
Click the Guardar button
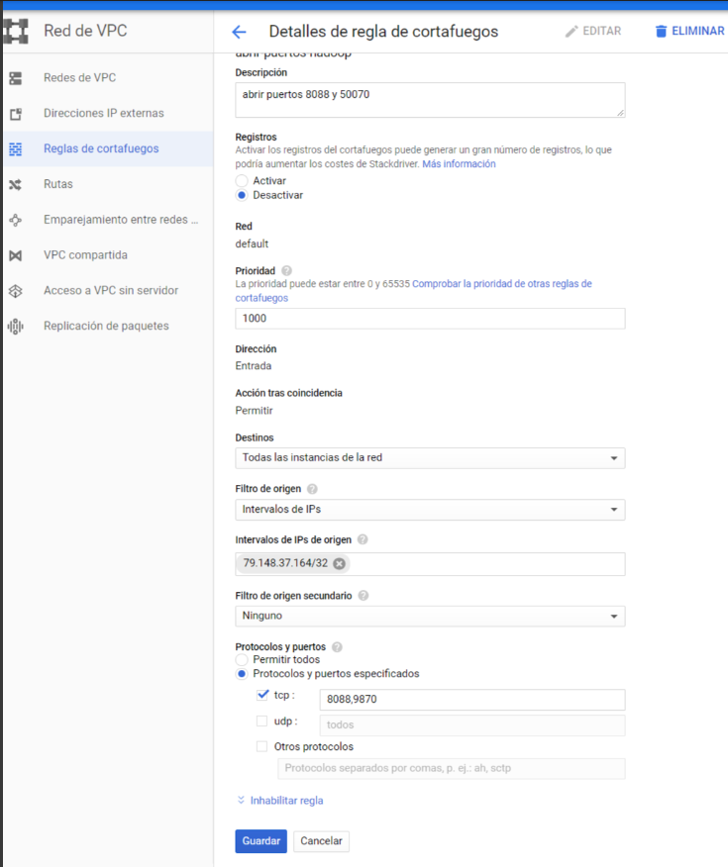pyautogui.click(x=261, y=841)
